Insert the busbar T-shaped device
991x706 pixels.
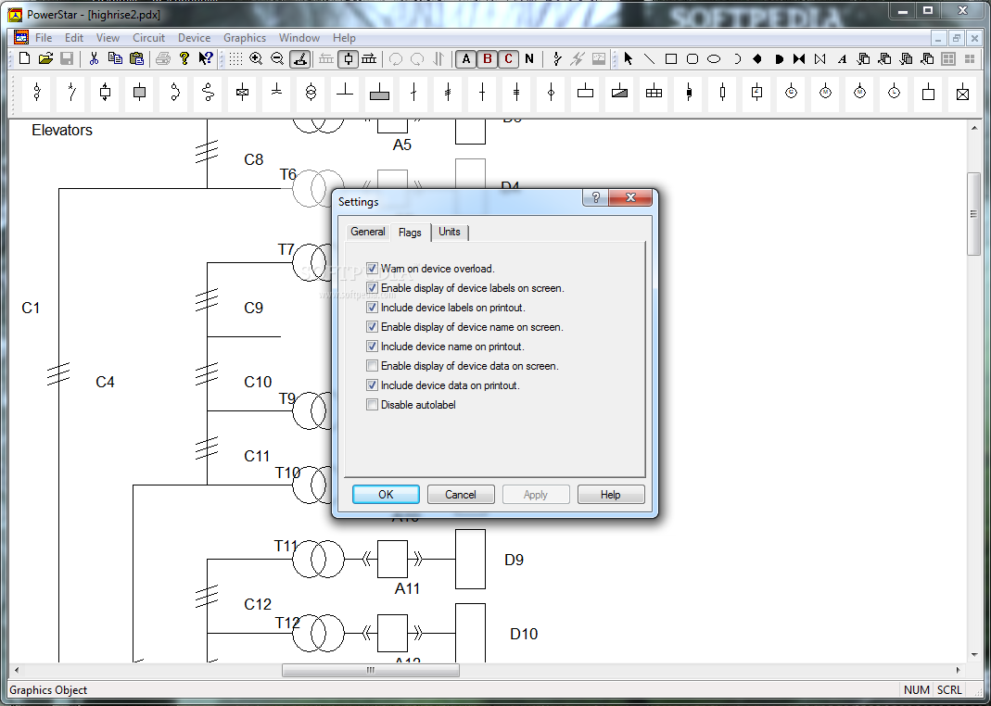pos(345,93)
